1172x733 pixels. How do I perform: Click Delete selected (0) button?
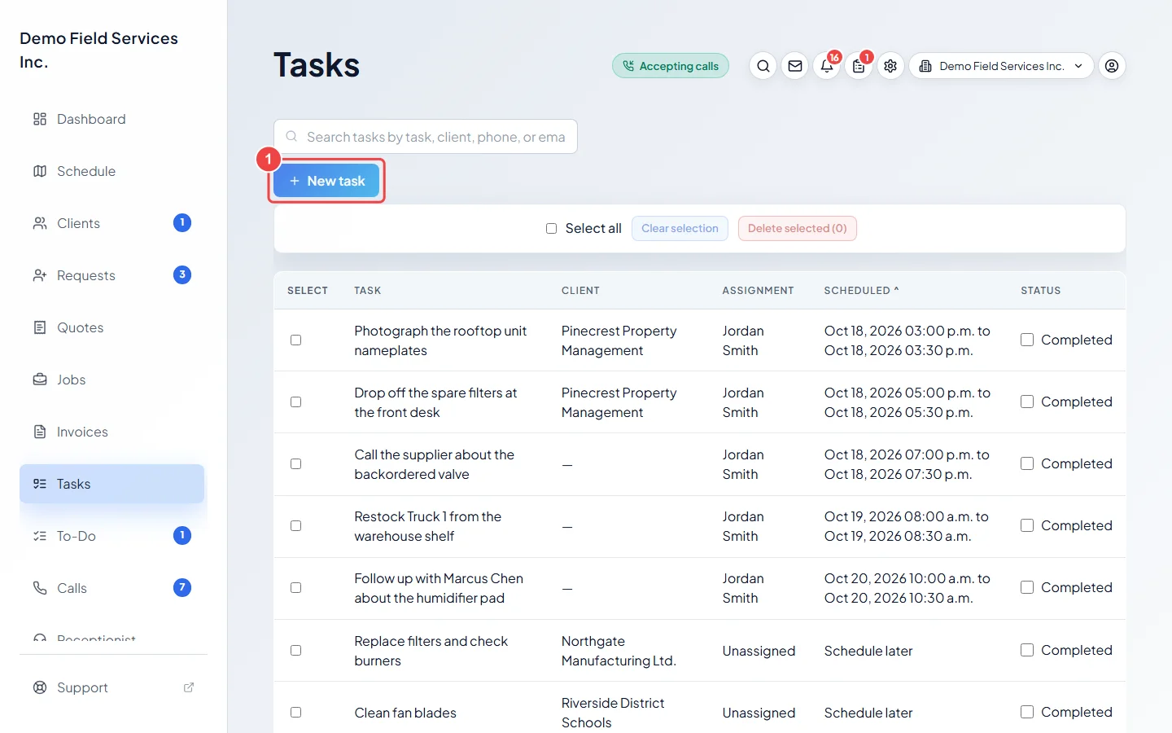tap(798, 229)
